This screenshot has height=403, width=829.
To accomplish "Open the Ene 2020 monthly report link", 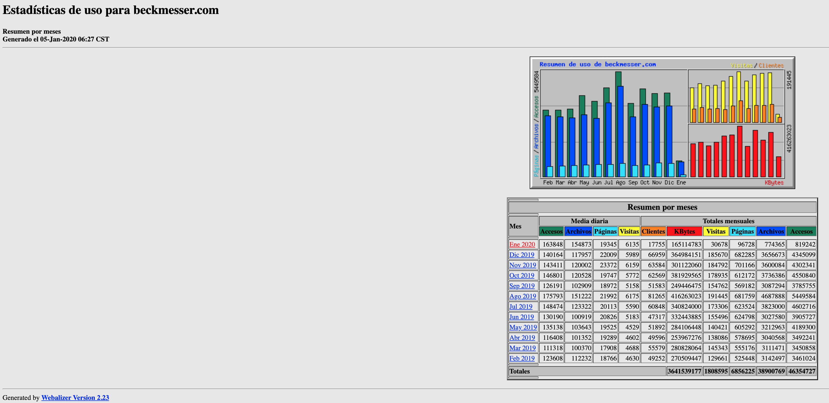I will tap(522, 244).
